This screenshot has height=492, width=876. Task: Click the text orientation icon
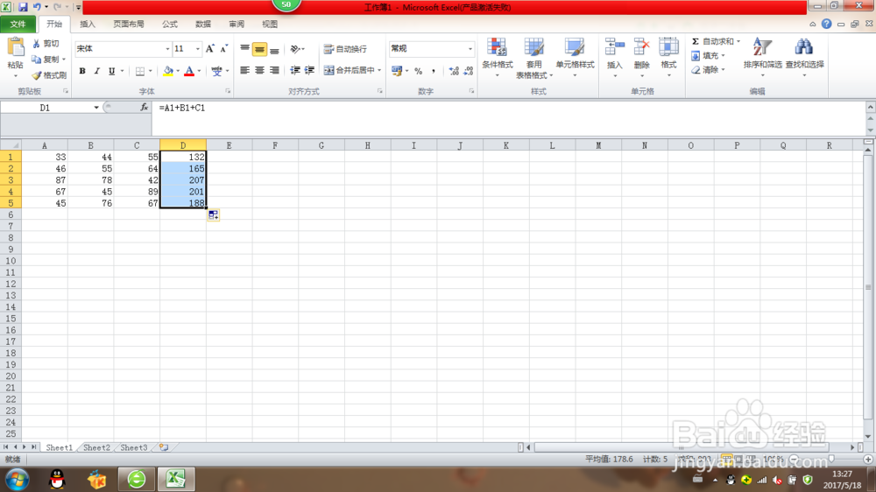coord(295,49)
